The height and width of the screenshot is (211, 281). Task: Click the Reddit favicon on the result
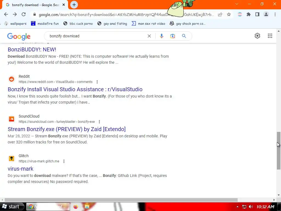[12, 79]
